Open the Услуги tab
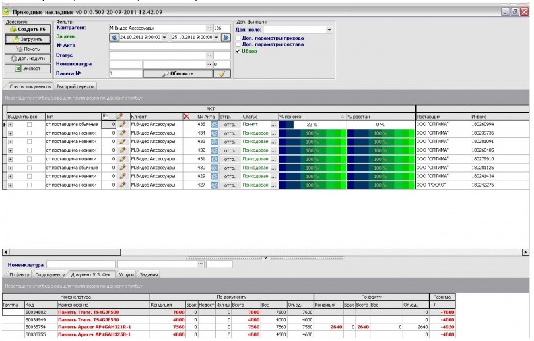 tap(126, 274)
